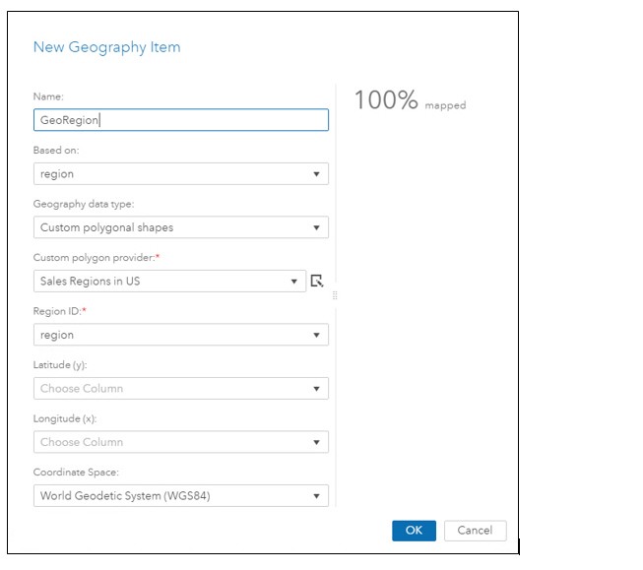Open the Longitude (x) Choose Column dropdown
The width and height of the screenshot is (643, 570).
point(181,442)
